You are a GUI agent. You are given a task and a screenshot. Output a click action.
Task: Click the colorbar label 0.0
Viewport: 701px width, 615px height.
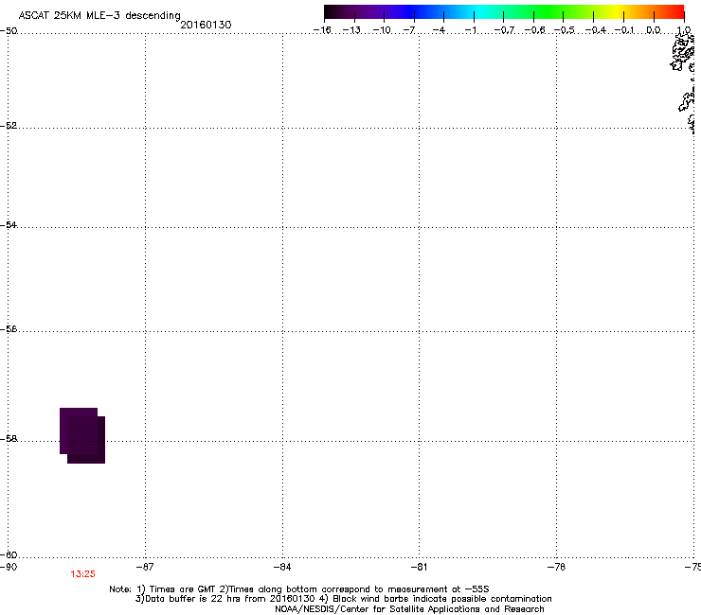coord(654,30)
